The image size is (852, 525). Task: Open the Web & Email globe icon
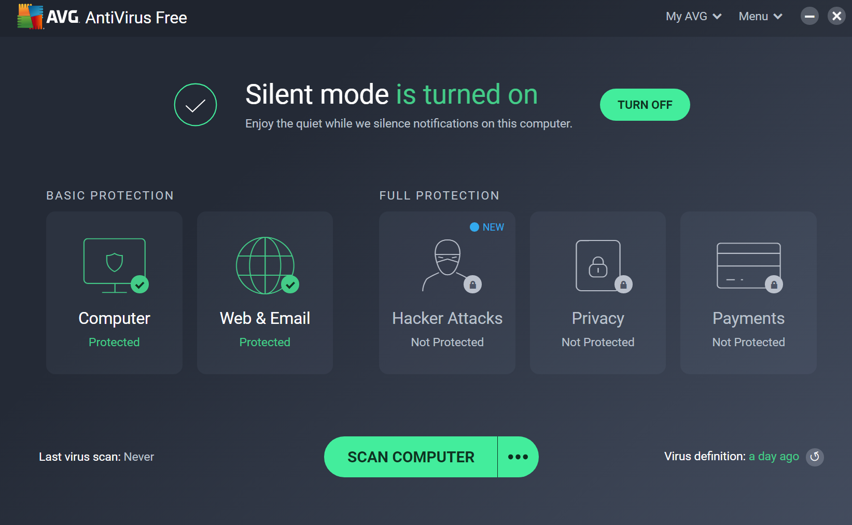(x=267, y=265)
